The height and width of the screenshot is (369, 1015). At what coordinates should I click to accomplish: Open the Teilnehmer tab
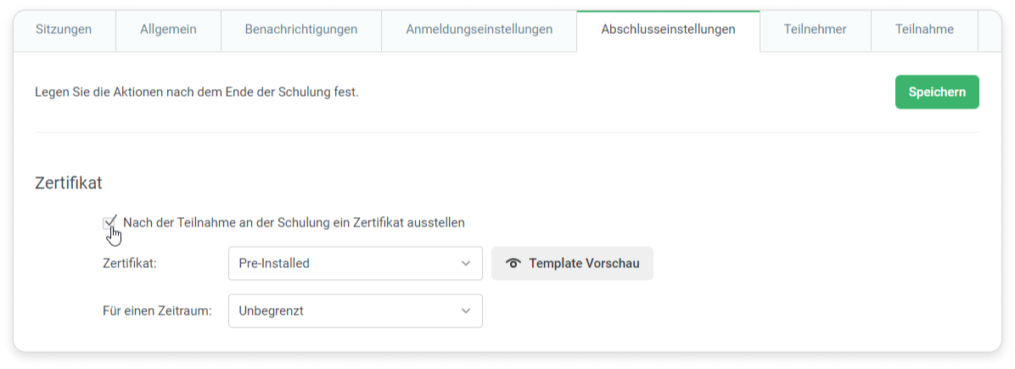click(x=815, y=30)
